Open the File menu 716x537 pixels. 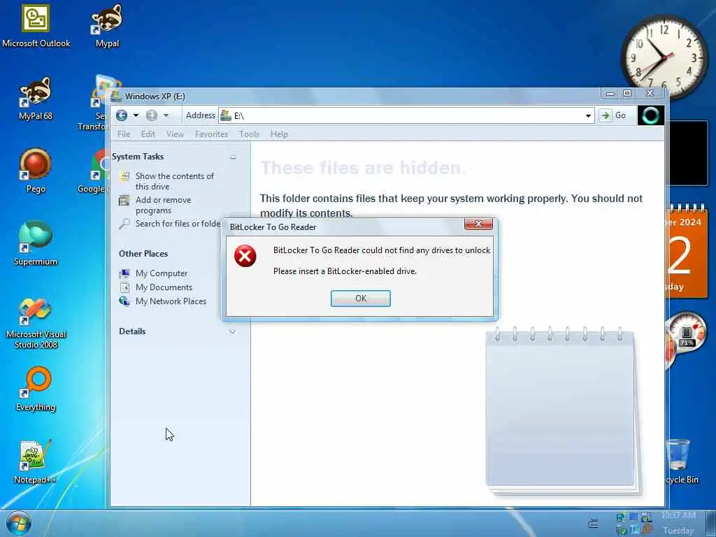pos(124,134)
